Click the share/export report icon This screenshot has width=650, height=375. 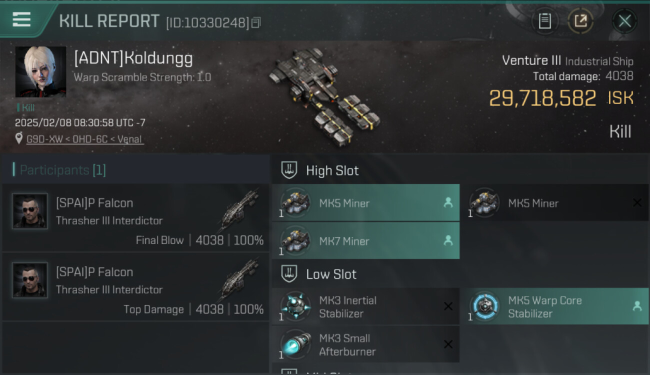580,21
